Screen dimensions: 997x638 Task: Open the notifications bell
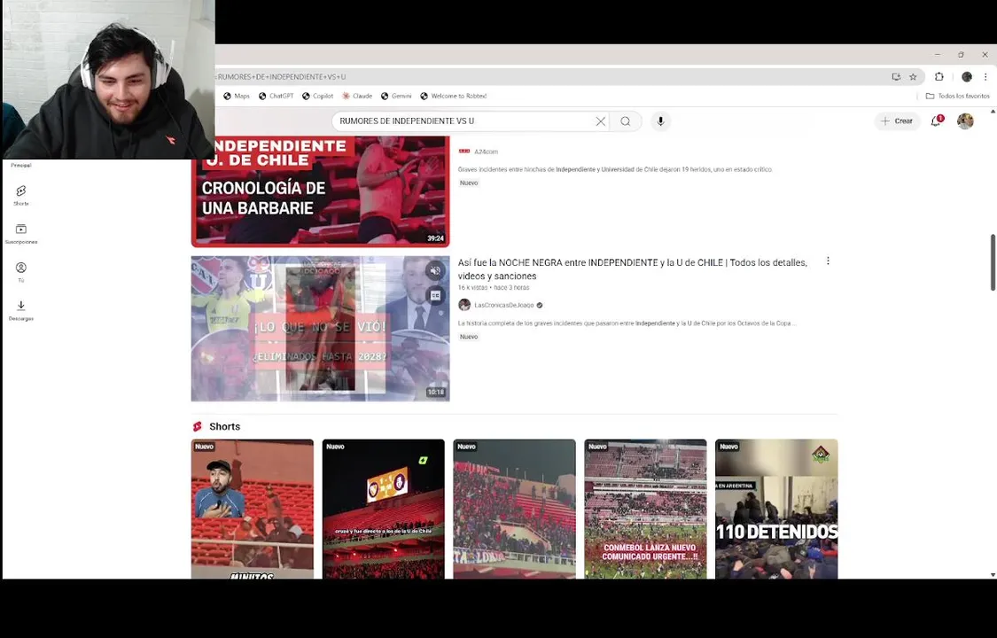936,121
